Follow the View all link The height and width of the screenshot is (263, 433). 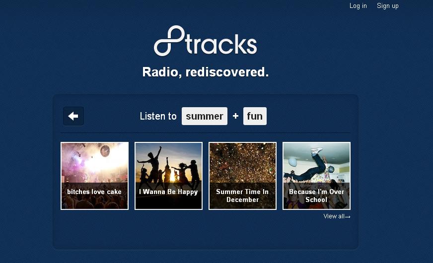point(337,216)
